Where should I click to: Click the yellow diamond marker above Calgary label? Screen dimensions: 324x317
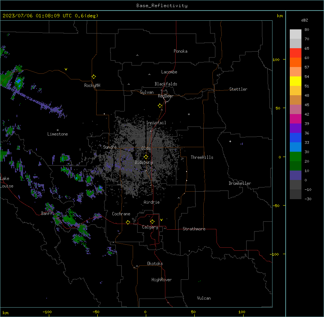coord(152,222)
